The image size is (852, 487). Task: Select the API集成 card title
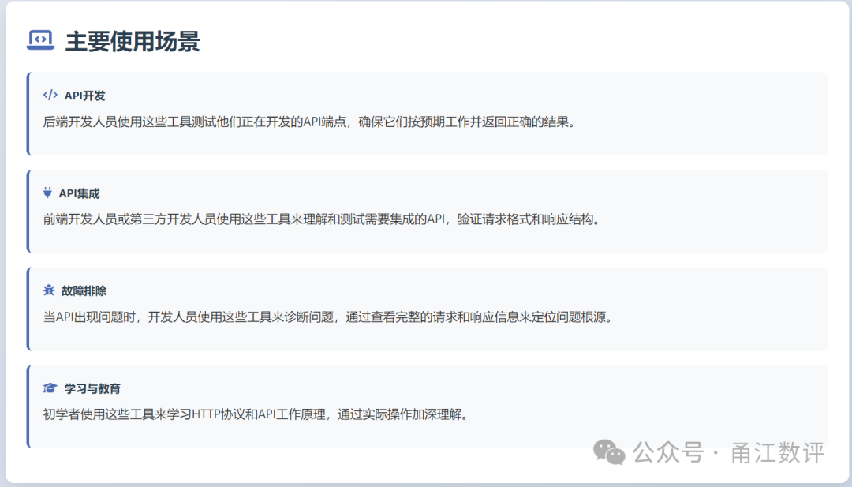pyautogui.click(x=80, y=193)
